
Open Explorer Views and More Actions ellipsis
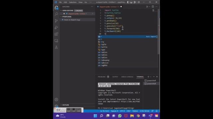pos(92,7)
